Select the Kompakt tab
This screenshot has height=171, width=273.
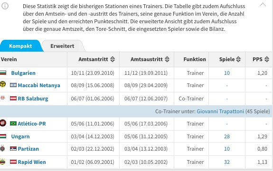[x=20, y=46]
